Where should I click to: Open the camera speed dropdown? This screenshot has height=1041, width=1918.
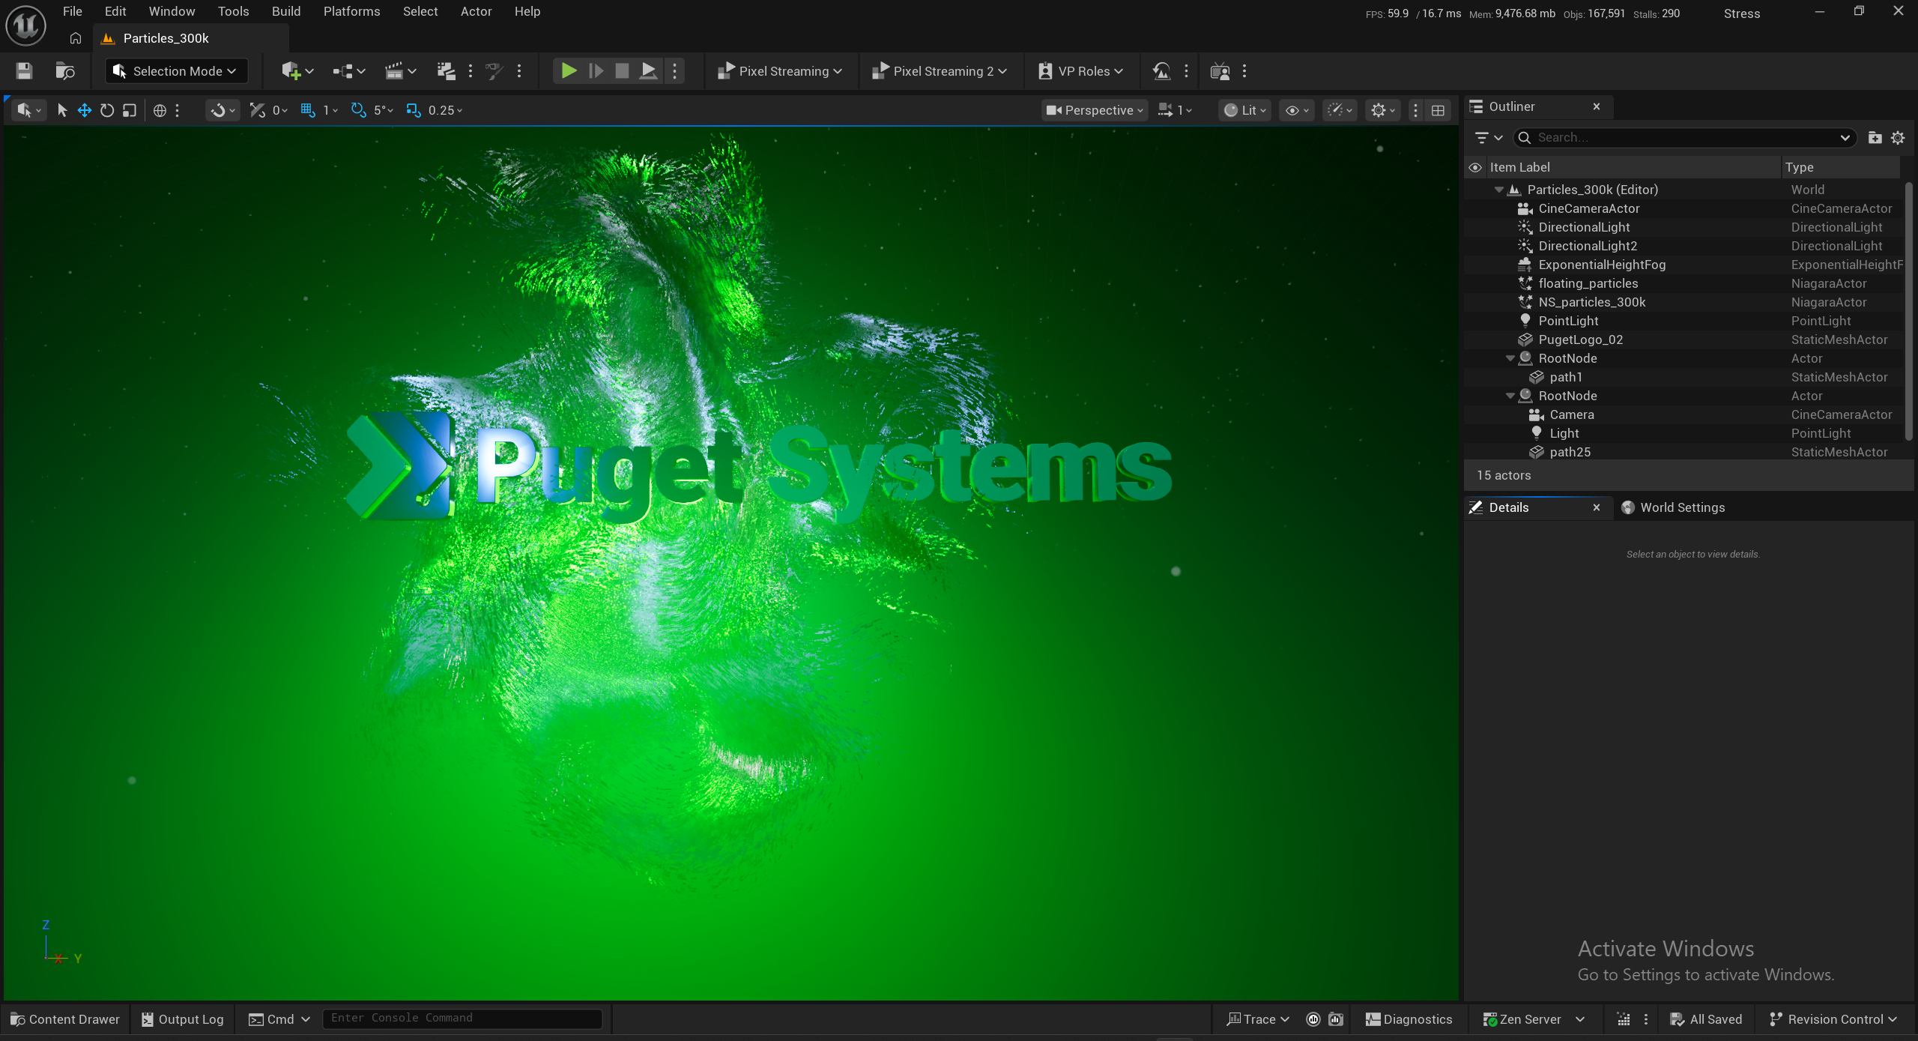pos(1175,110)
